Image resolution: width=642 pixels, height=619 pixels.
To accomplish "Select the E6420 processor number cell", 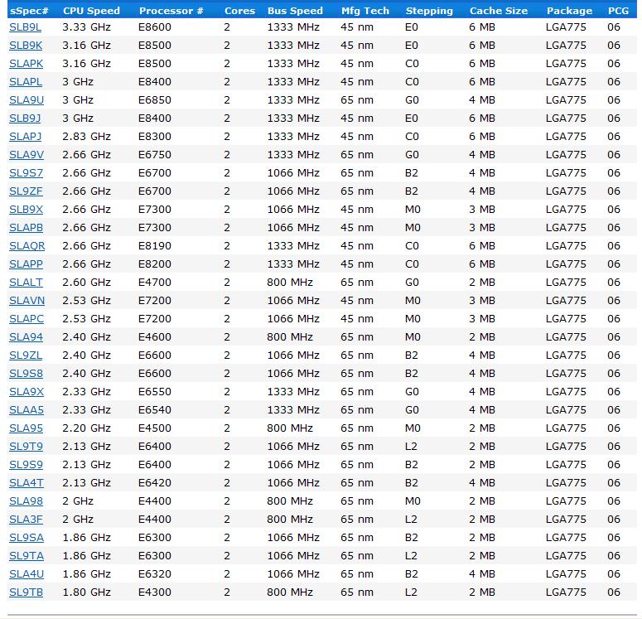I will (x=155, y=483).
